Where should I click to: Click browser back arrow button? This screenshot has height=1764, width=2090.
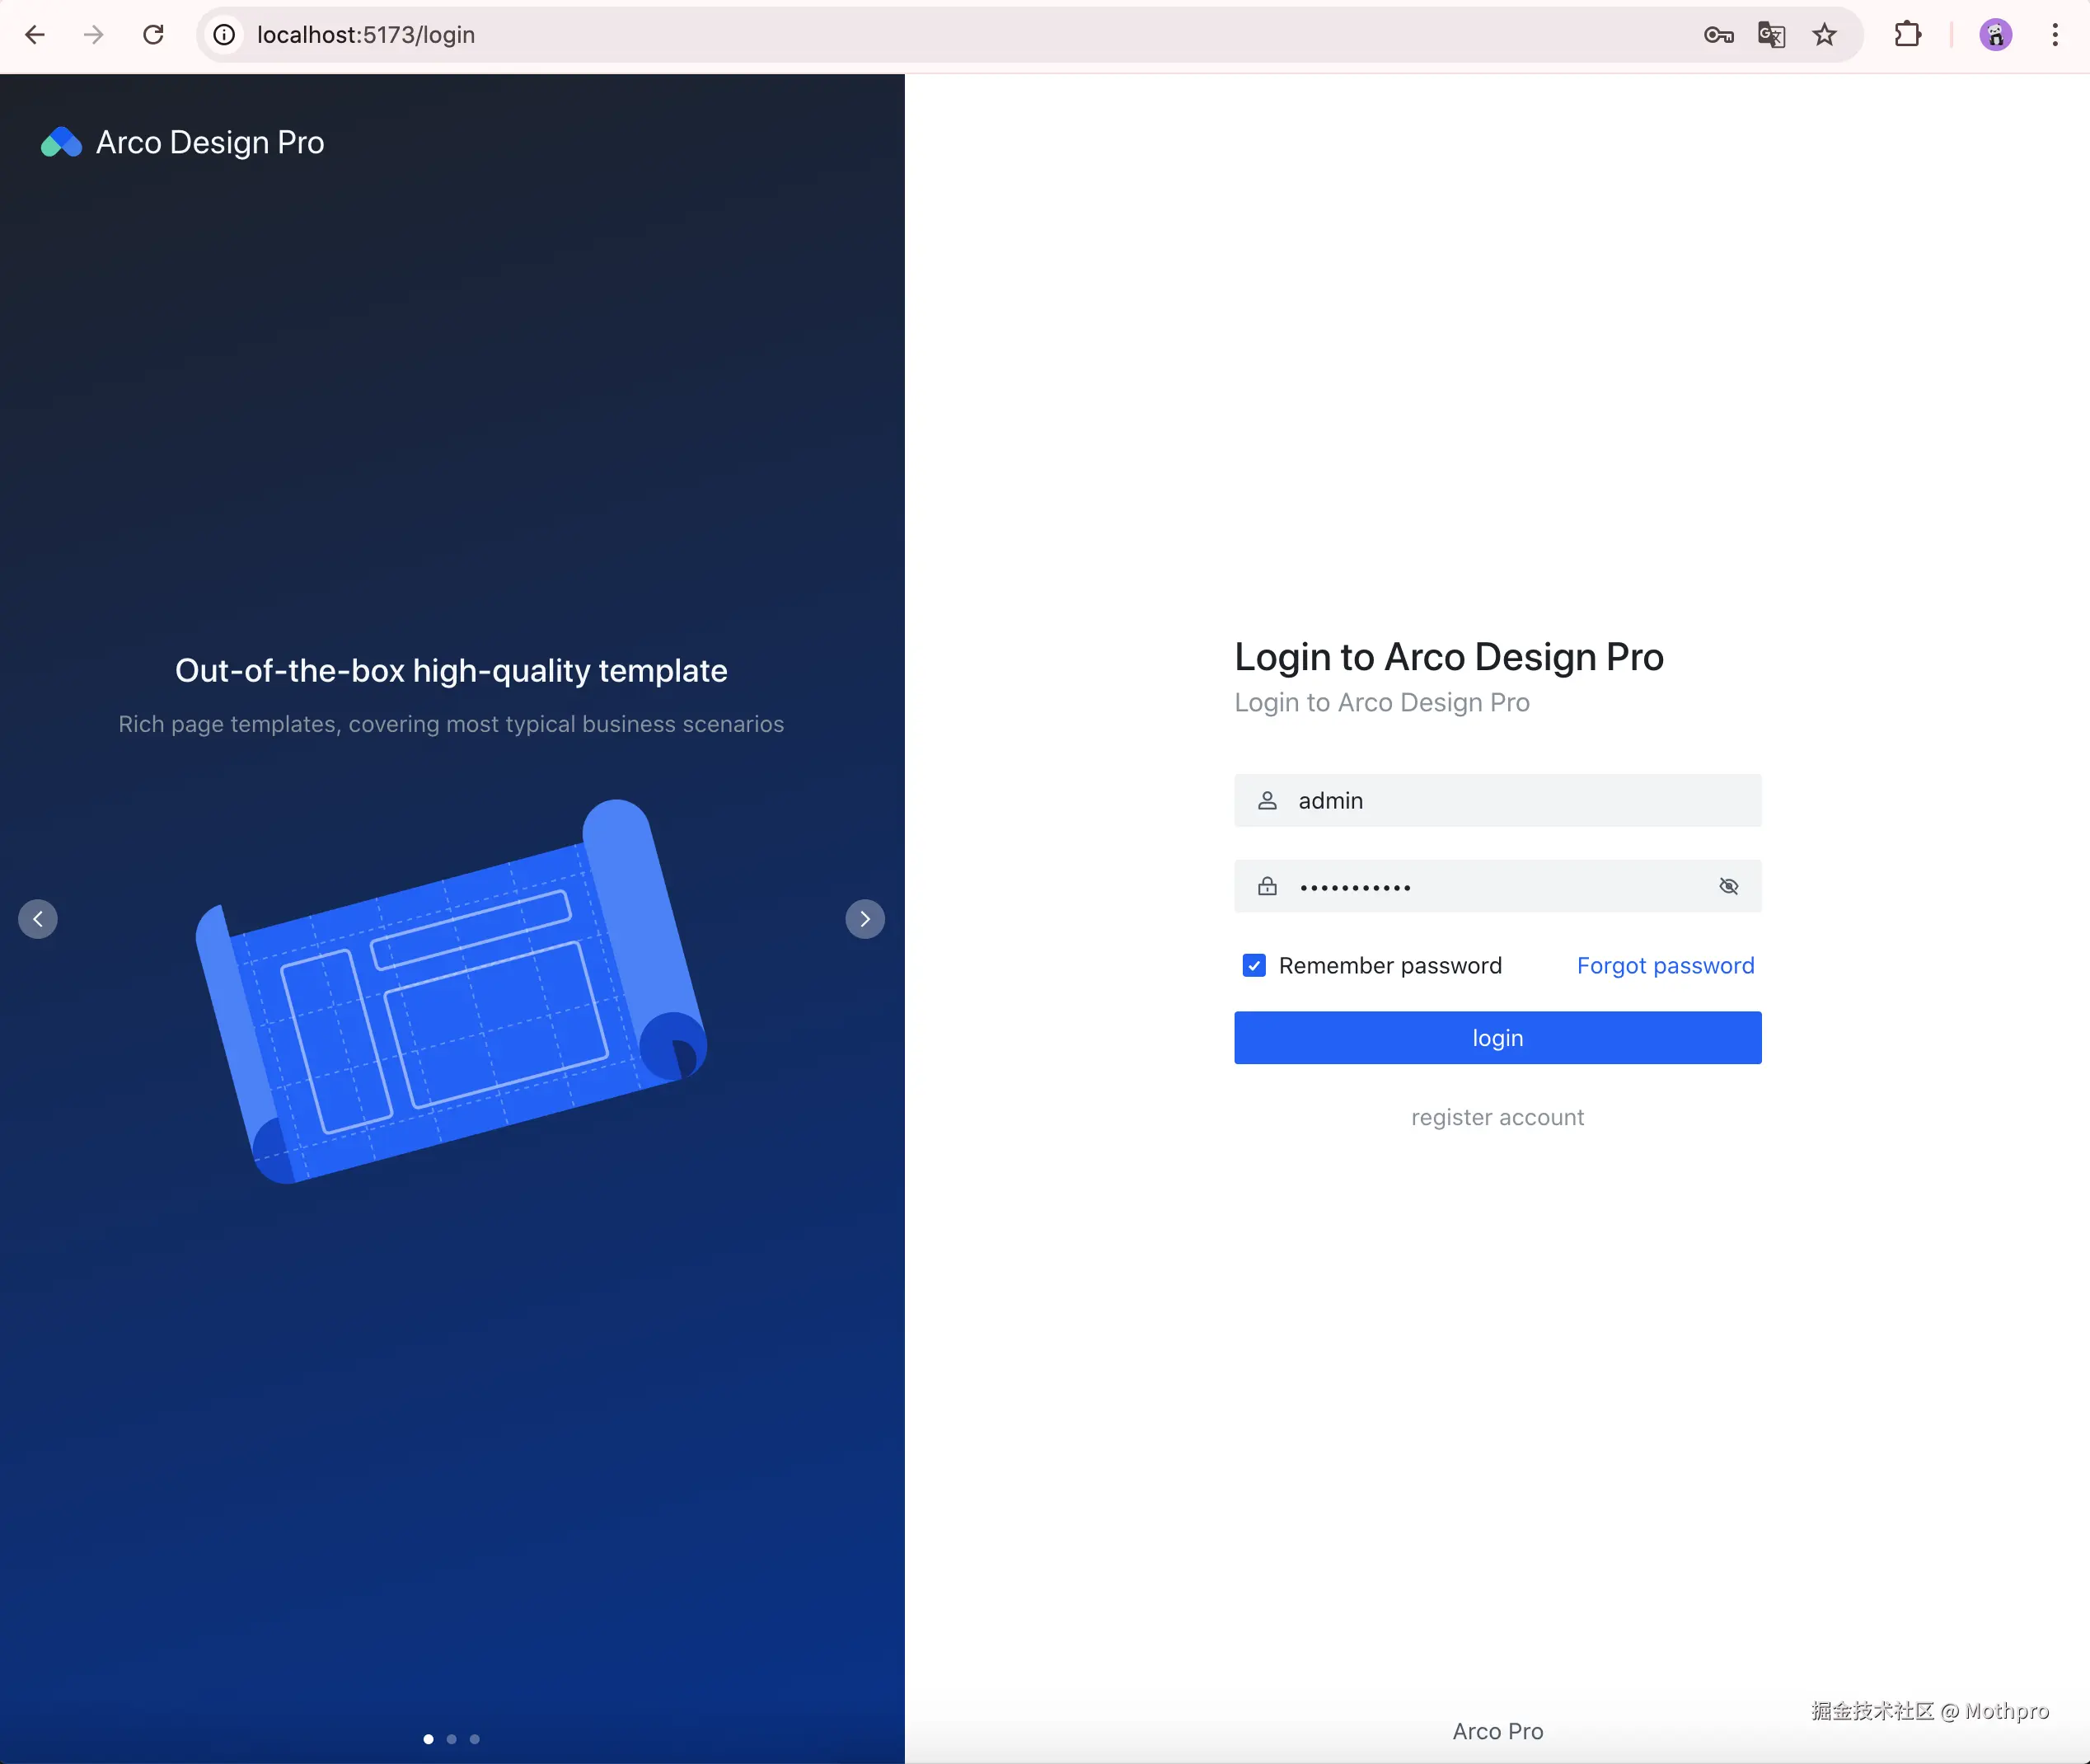pyautogui.click(x=35, y=35)
